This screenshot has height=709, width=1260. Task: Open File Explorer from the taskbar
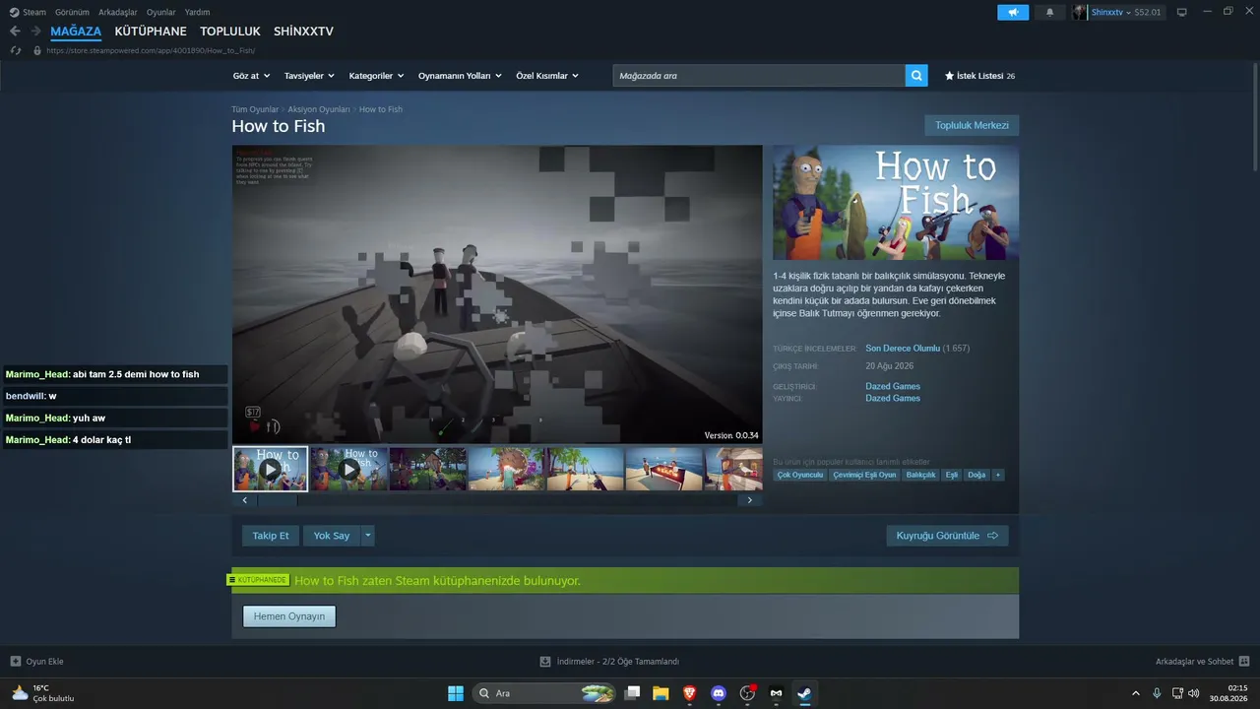(x=661, y=693)
